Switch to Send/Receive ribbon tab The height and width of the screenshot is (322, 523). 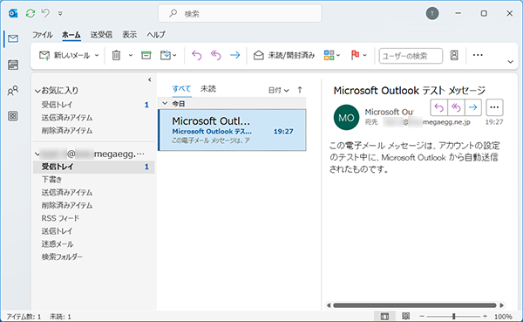101,35
